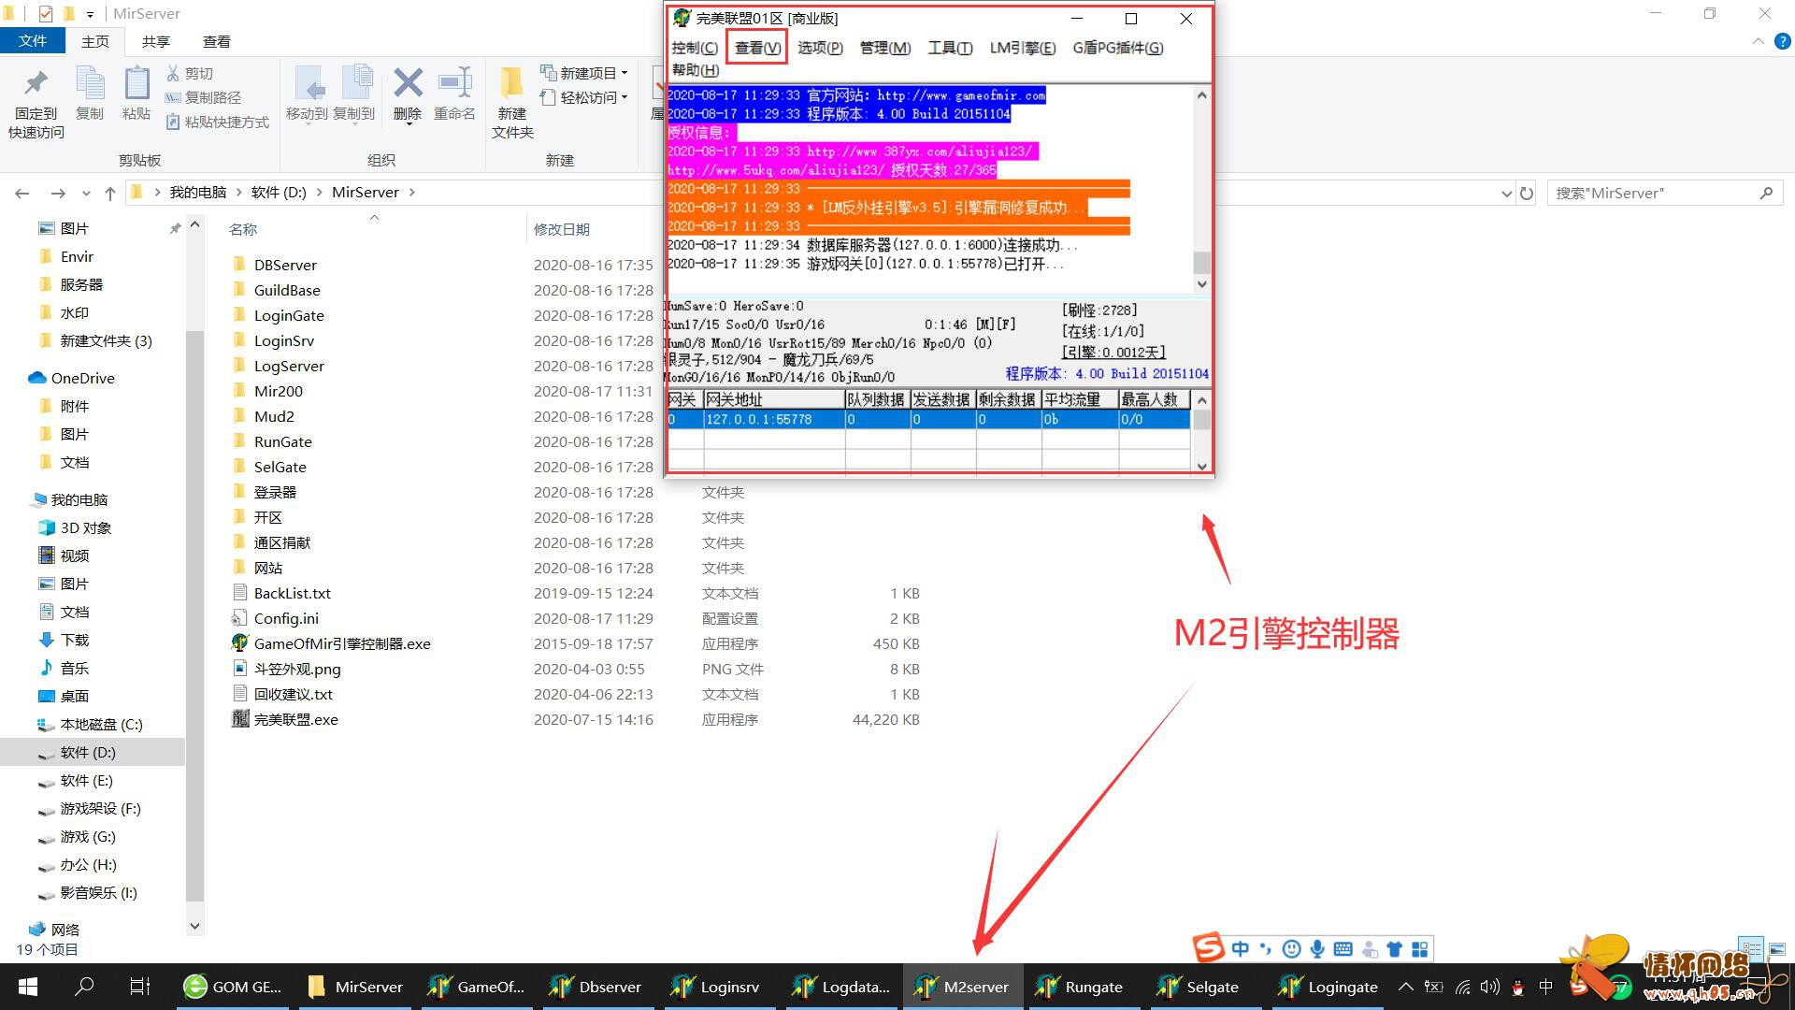Click the taskbar search icon
The width and height of the screenshot is (1795, 1010).
pos(84,987)
